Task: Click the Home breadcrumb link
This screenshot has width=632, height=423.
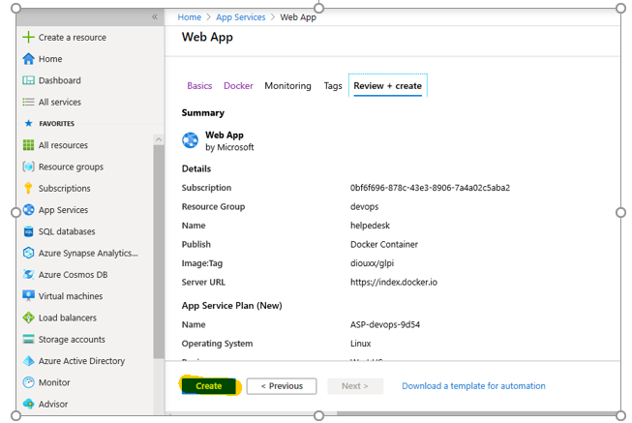Action: (190, 17)
